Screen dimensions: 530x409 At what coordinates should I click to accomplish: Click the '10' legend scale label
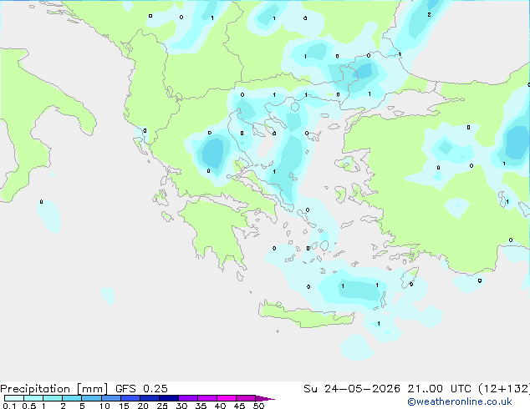tap(104, 406)
